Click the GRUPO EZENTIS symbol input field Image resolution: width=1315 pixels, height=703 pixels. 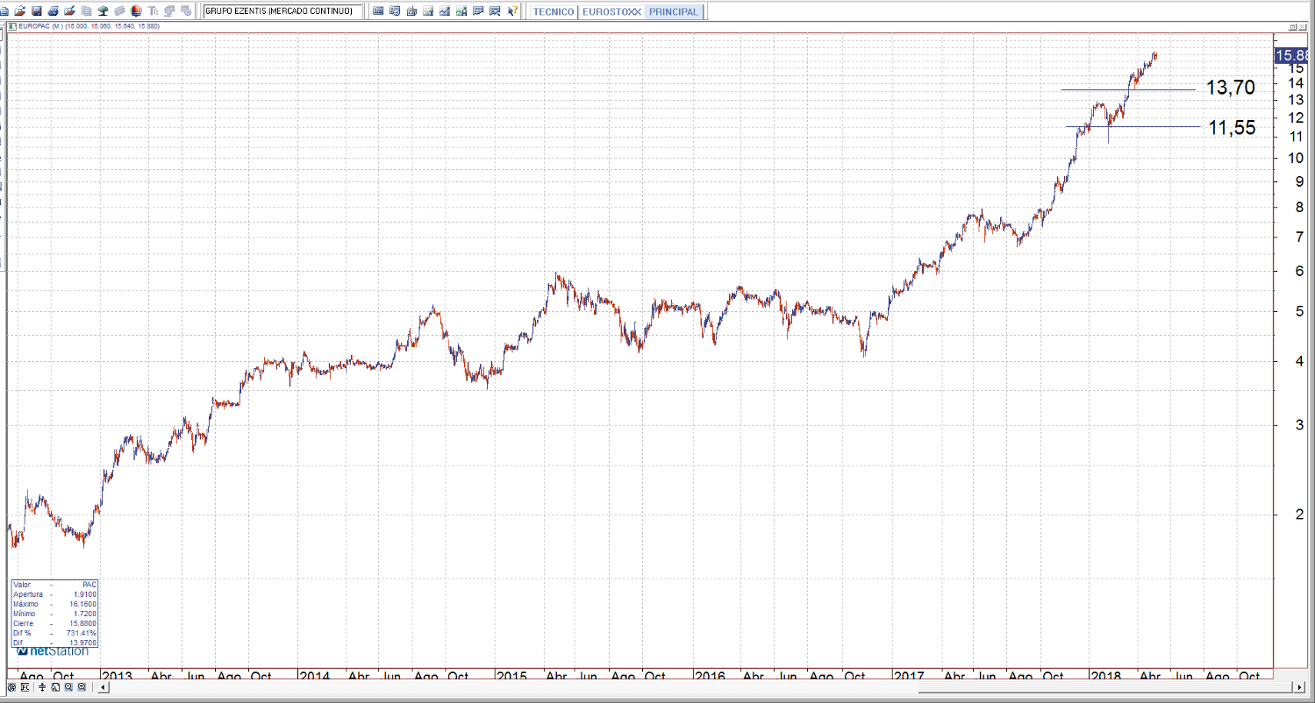pos(282,11)
